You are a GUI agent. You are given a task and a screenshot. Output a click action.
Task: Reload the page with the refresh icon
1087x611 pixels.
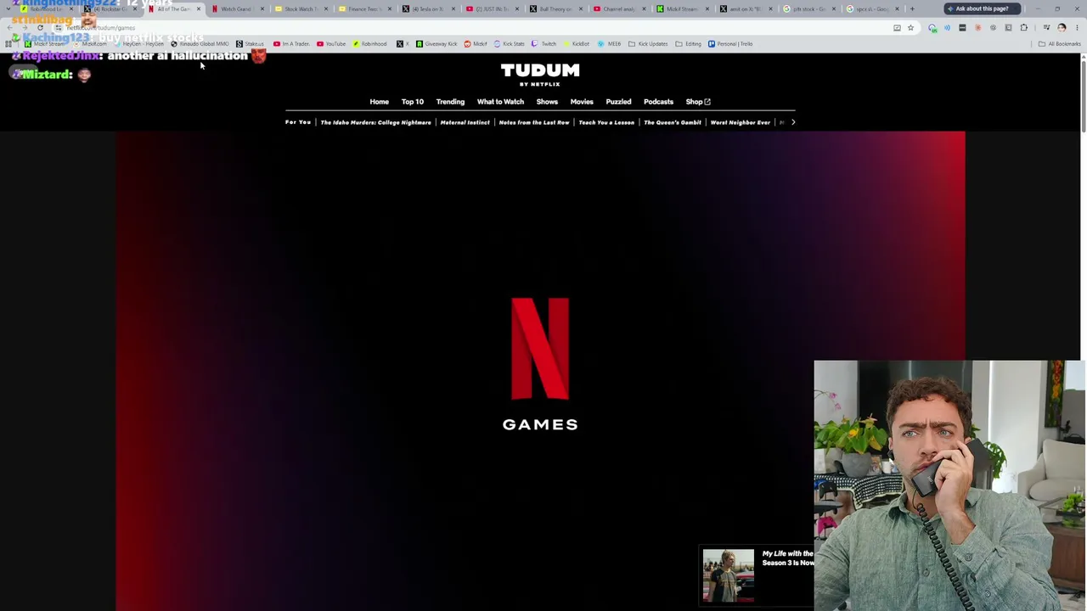(40, 28)
